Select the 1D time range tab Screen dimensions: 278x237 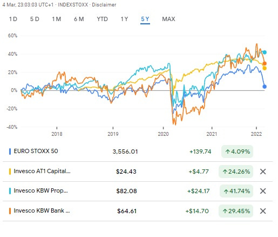(x=13, y=19)
